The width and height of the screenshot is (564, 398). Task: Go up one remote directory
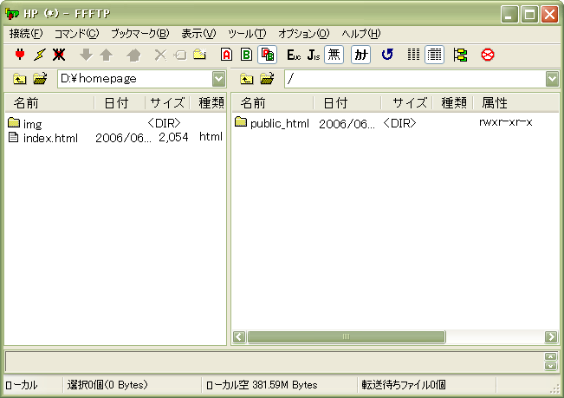pyautogui.click(x=247, y=79)
